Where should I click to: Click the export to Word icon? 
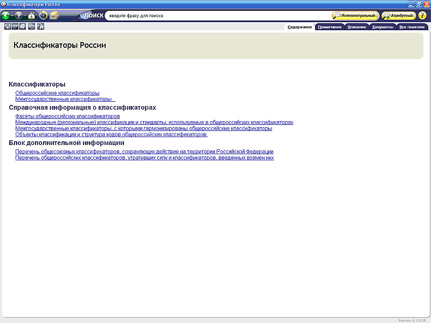pyautogui.click(x=15, y=26)
